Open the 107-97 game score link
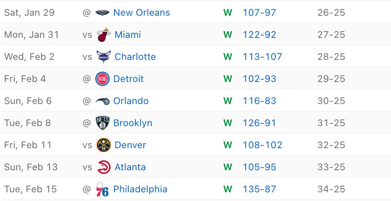The image size is (391, 201). tap(259, 13)
